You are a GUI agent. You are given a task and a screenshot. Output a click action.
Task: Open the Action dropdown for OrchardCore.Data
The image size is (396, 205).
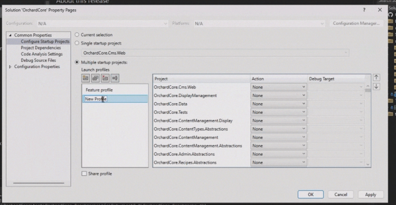click(x=278, y=104)
